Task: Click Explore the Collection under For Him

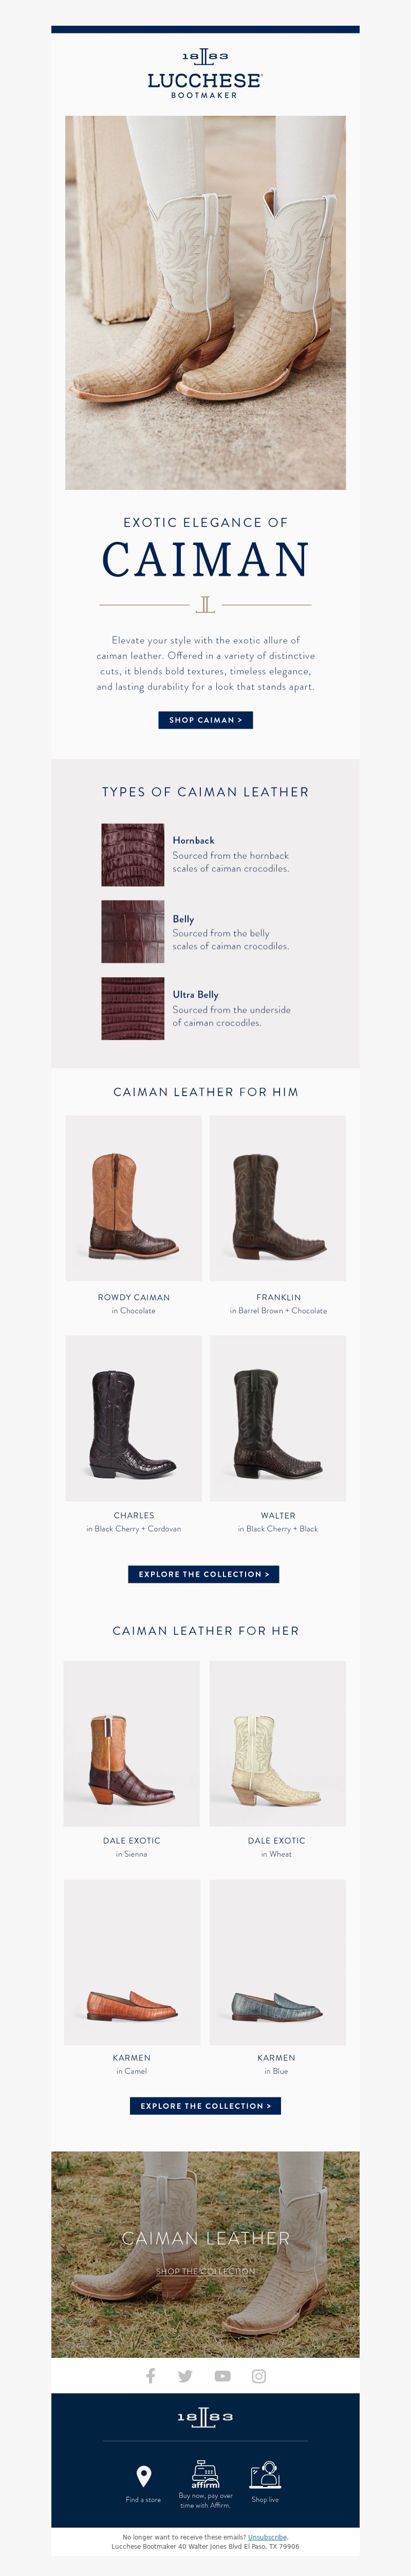Action: pos(203,1574)
